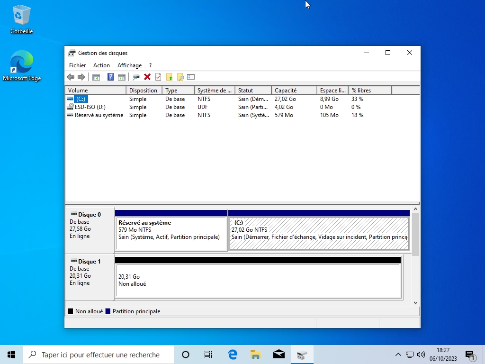Open the Fichier menu
The width and height of the screenshot is (485, 364).
pyautogui.click(x=77, y=65)
